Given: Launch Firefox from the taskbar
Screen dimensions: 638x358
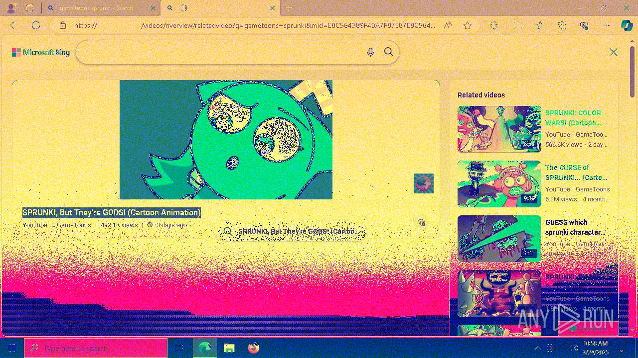Looking at the screenshot, I should coord(254,349).
